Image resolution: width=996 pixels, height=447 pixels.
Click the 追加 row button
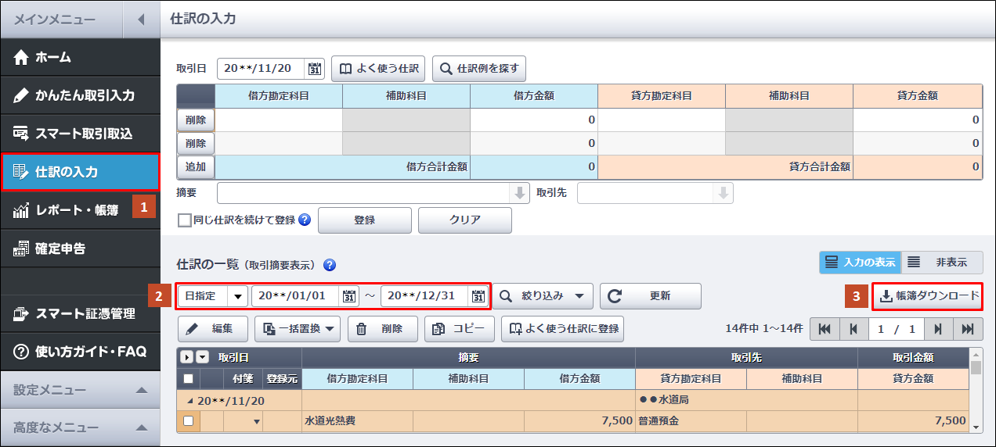pyautogui.click(x=196, y=166)
